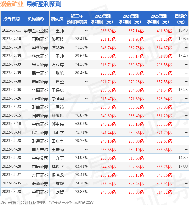
Task: Click target price 17.00
Action: 183,166
